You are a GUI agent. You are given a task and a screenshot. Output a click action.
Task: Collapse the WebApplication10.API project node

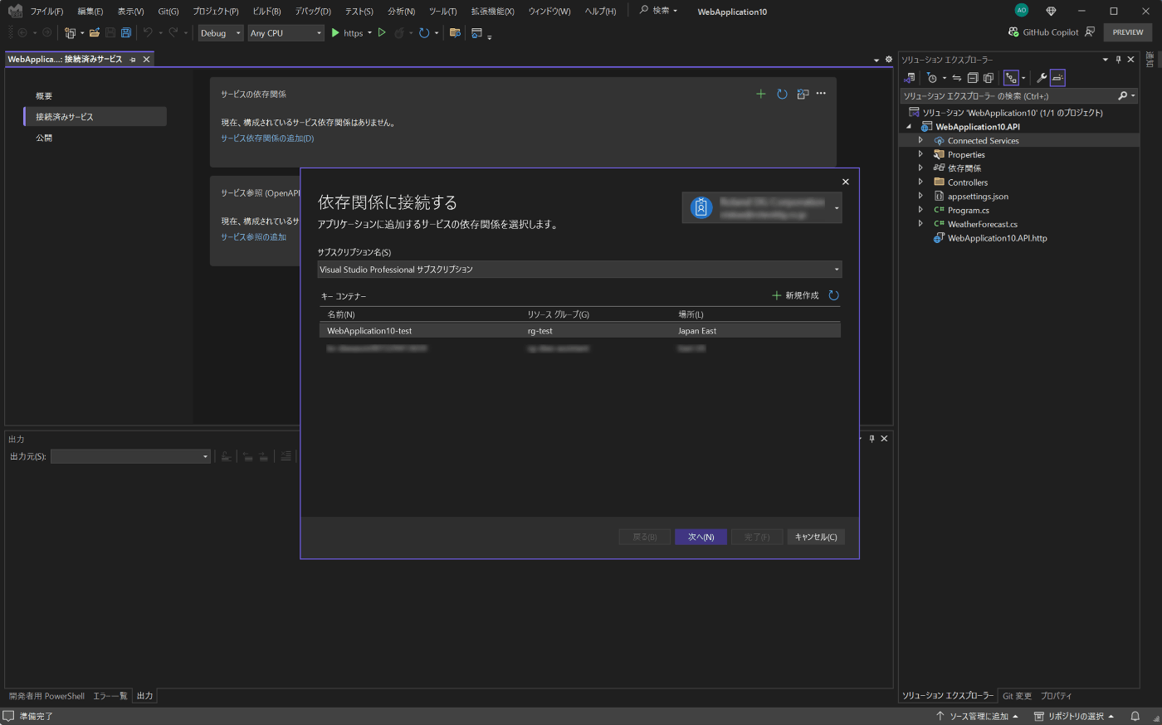pos(909,127)
